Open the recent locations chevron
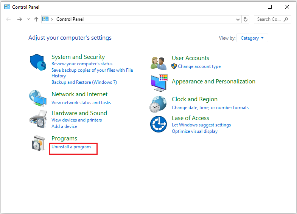The height and width of the screenshot is (214, 297). (x=28, y=19)
